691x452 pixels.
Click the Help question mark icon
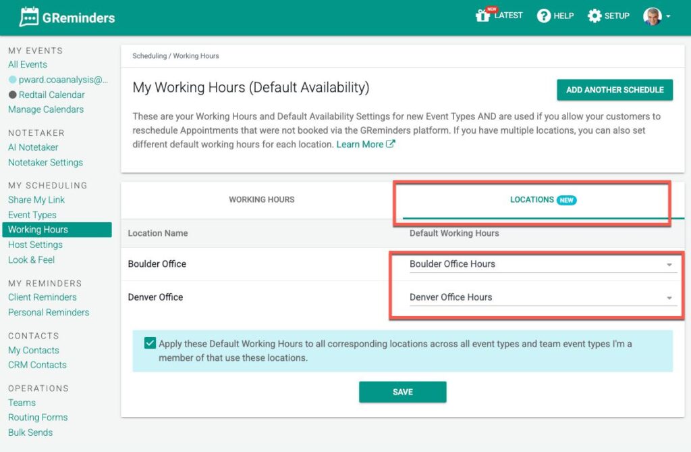pos(544,16)
